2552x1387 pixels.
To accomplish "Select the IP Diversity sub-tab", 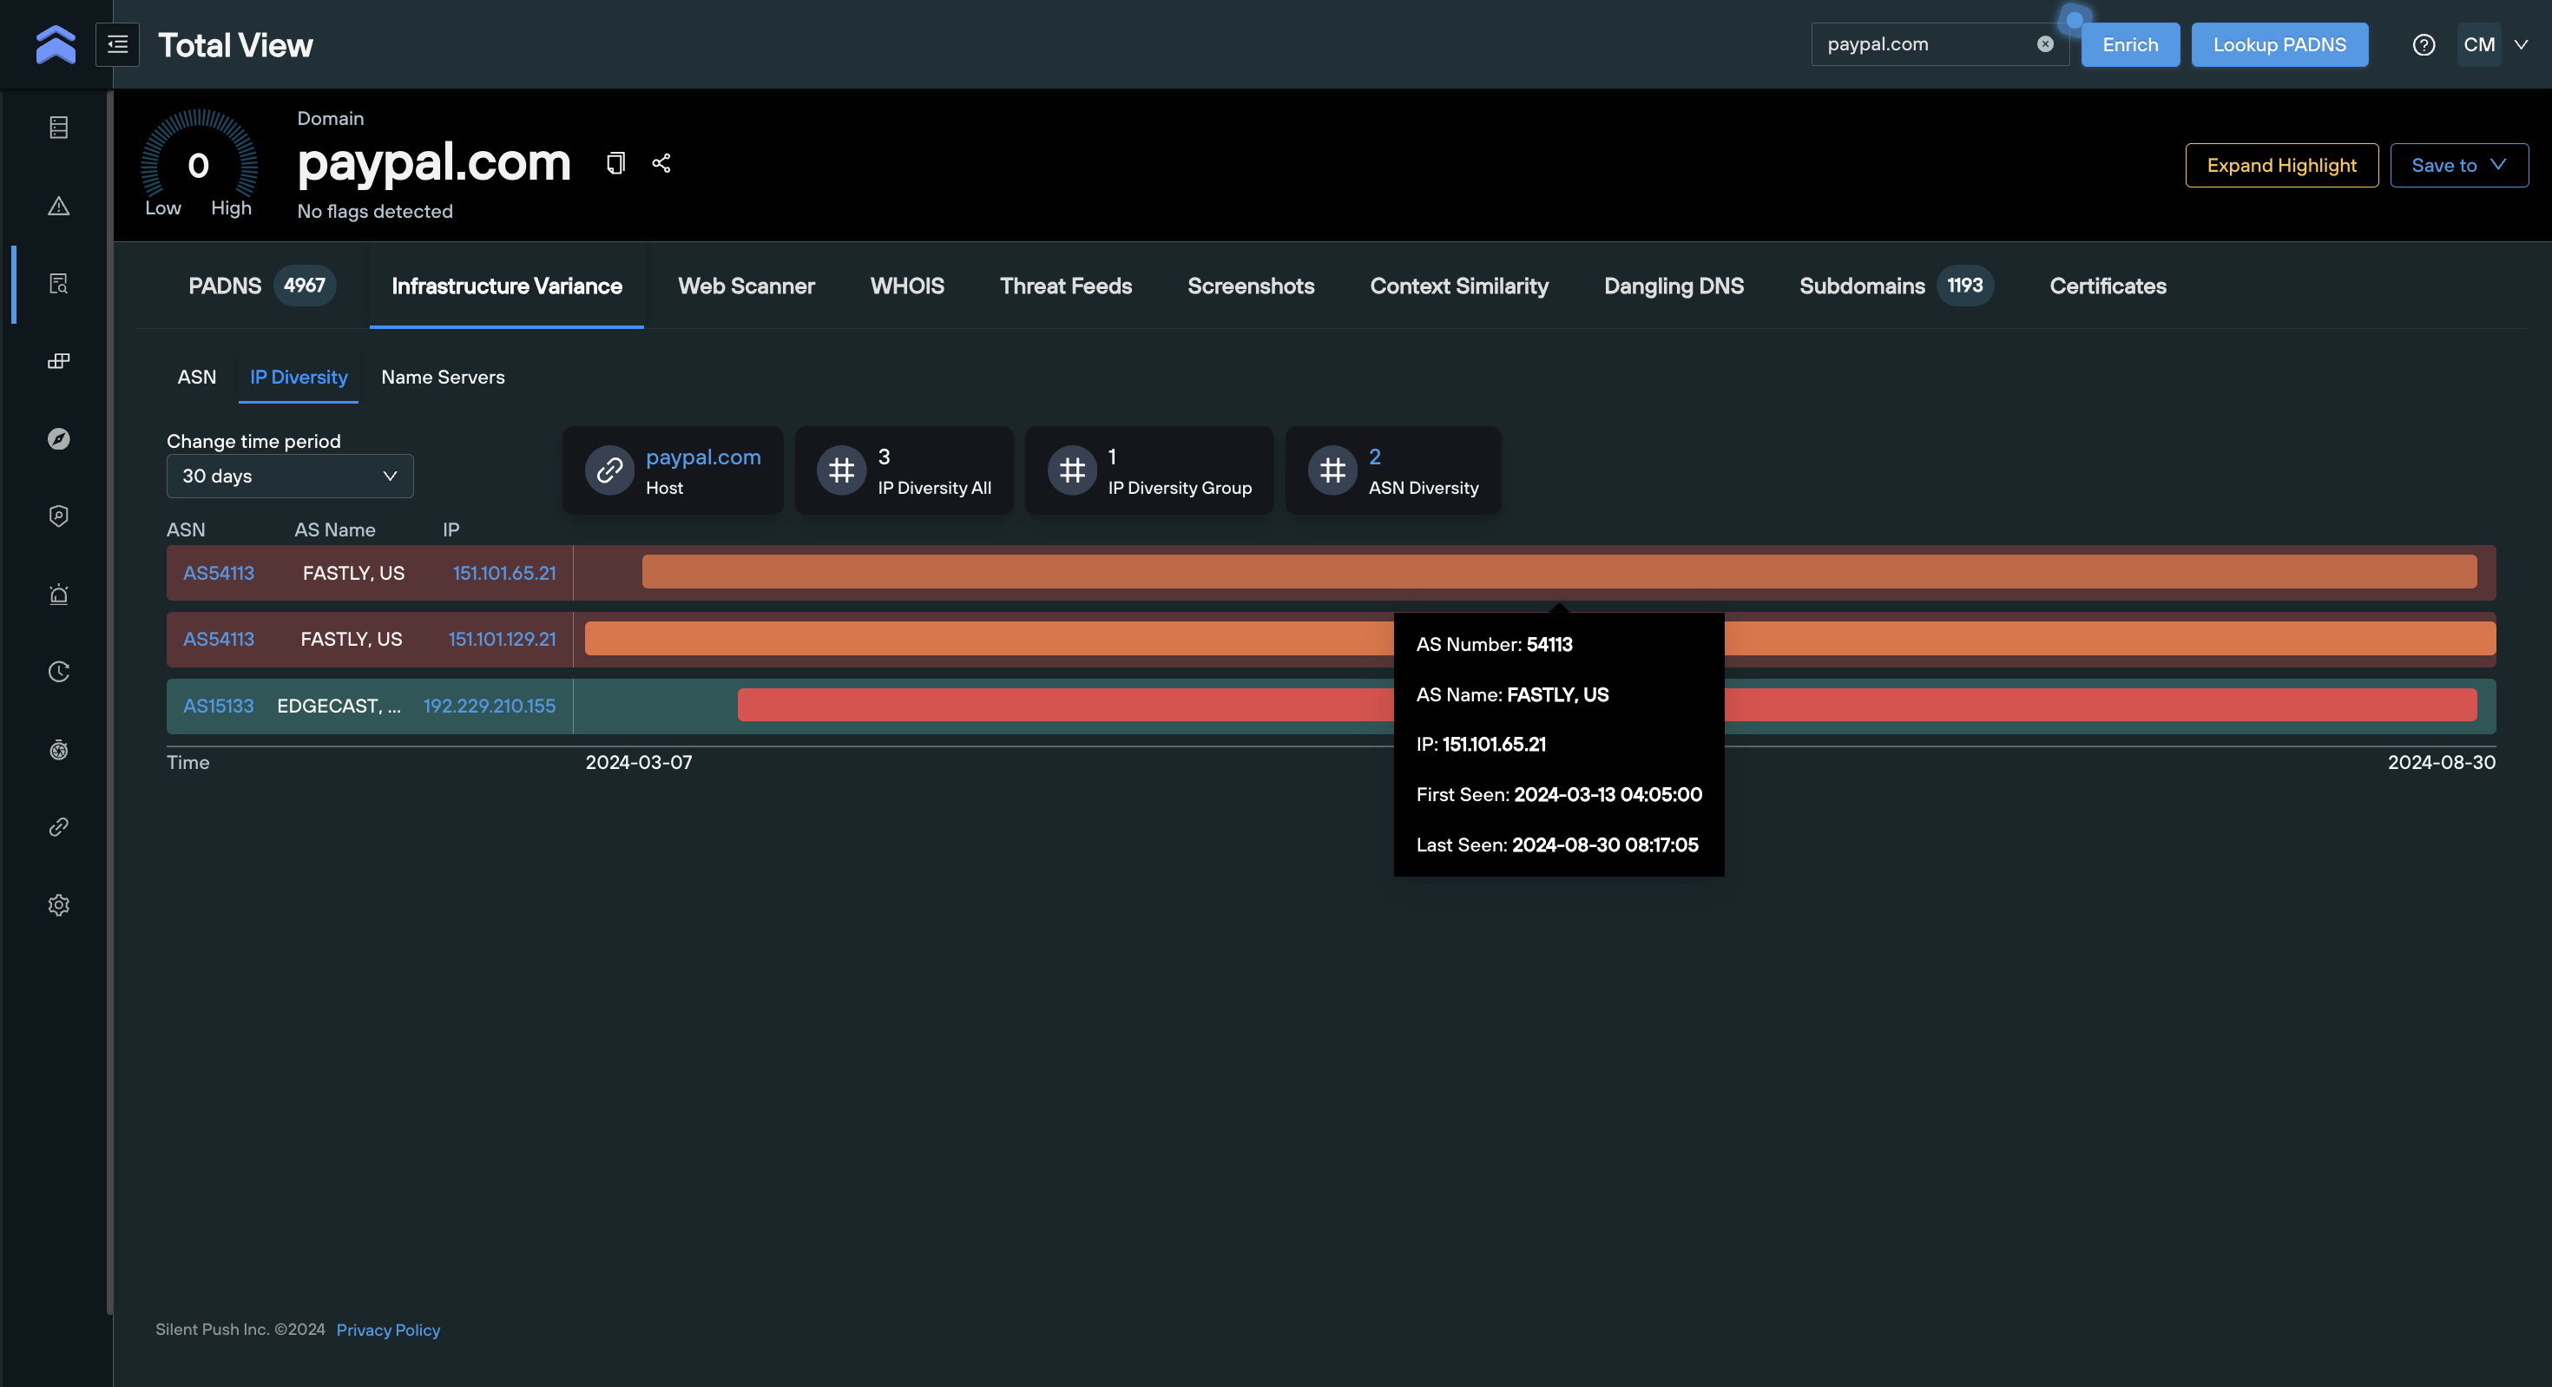I will pyautogui.click(x=299, y=378).
